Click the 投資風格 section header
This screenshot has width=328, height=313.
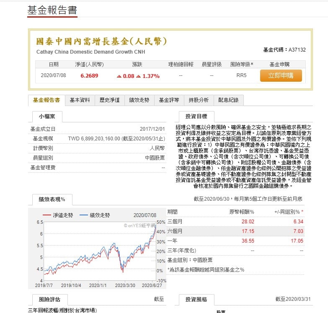(196, 300)
